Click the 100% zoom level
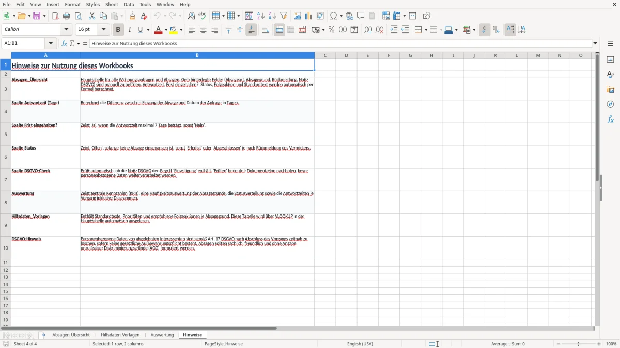620x348 pixels. pos(611,344)
